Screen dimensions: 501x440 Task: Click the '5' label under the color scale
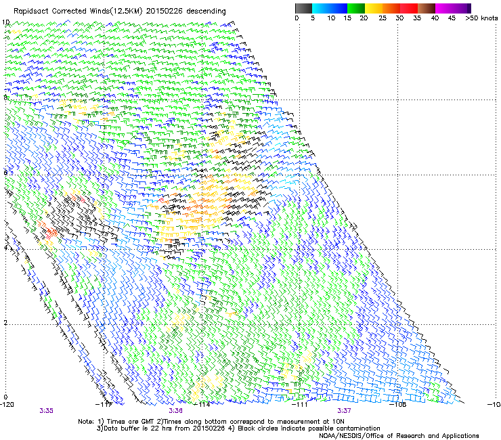313,18
